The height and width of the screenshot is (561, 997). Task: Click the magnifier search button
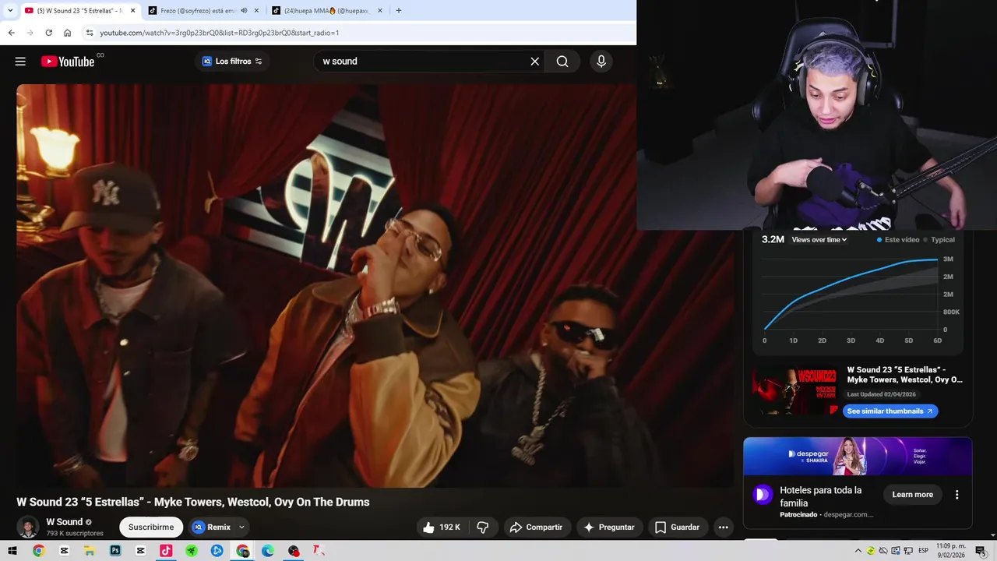pyautogui.click(x=562, y=62)
